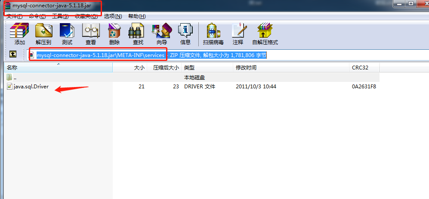Viewport: 429px width, 199px height.
Task: Maximize the WinRAR window
Action: click(410, 3)
